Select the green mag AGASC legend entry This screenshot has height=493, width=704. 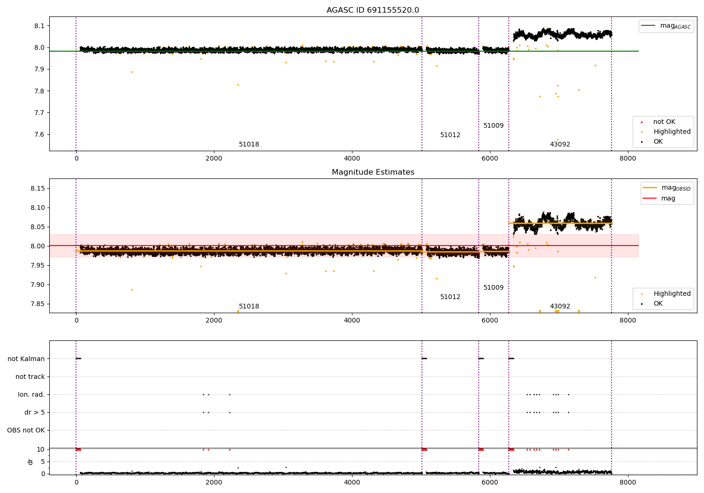(666, 26)
